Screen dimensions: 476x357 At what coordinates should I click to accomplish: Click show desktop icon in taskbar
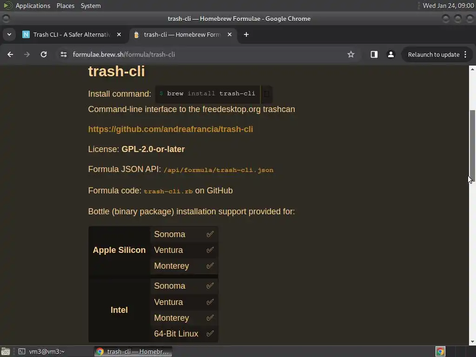click(6, 351)
